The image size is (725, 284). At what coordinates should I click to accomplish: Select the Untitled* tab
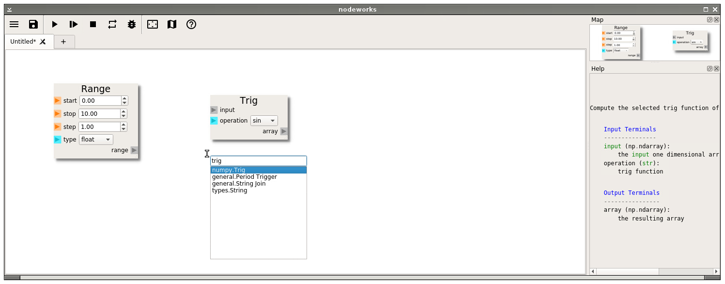coord(23,42)
